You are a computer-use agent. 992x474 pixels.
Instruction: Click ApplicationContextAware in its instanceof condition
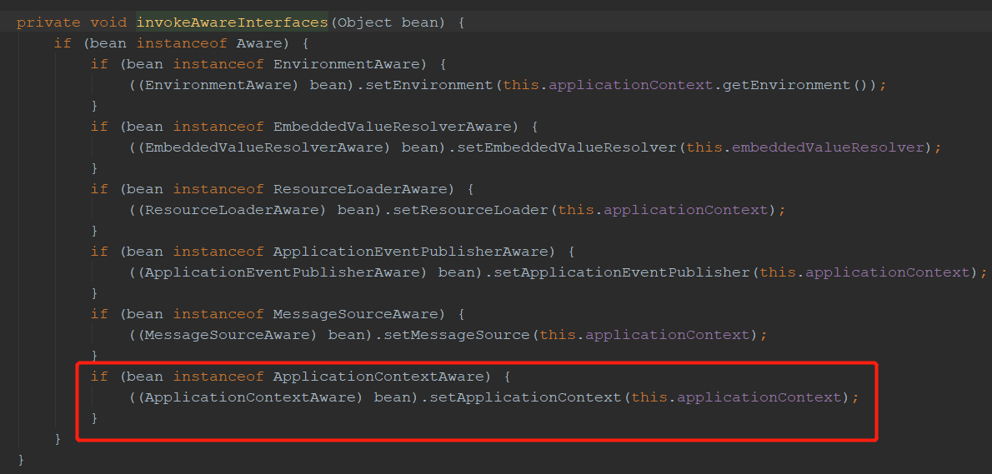[x=378, y=377]
